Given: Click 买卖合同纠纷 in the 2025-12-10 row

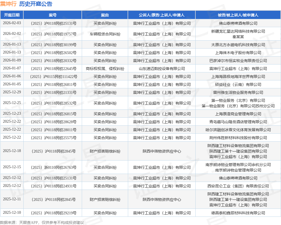Looking at the screenshot, I should tap(105, 213).
